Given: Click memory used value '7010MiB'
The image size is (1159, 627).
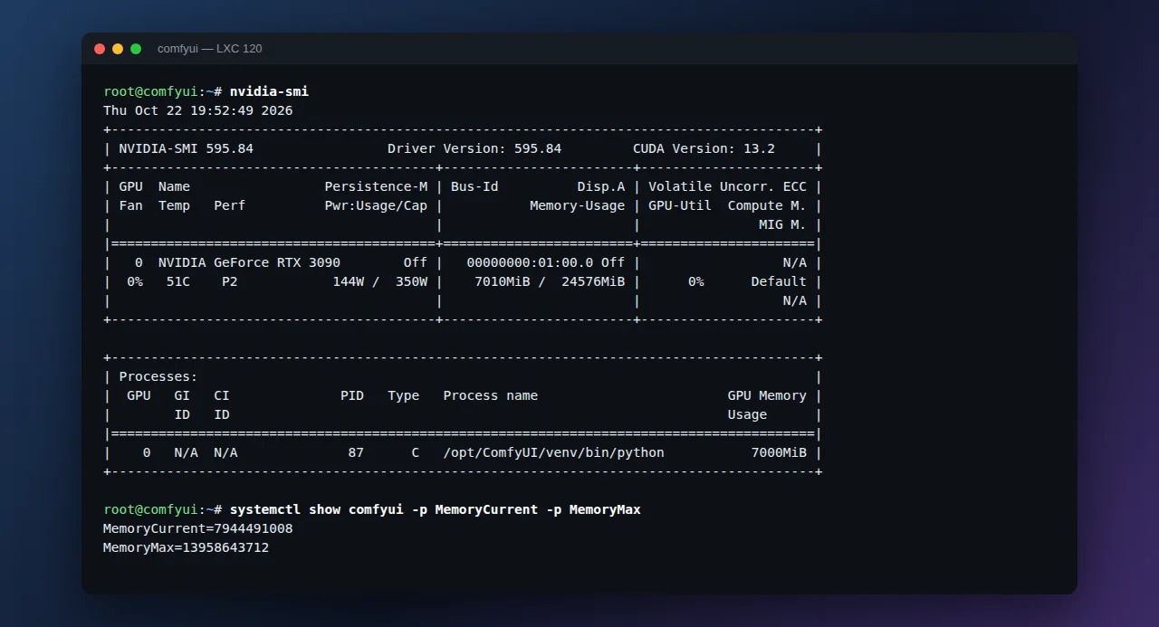Looking at the screenshot, I should [503, 281].
